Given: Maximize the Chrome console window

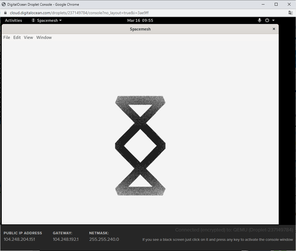Looking at the screenshot, I should click(276, 4).
